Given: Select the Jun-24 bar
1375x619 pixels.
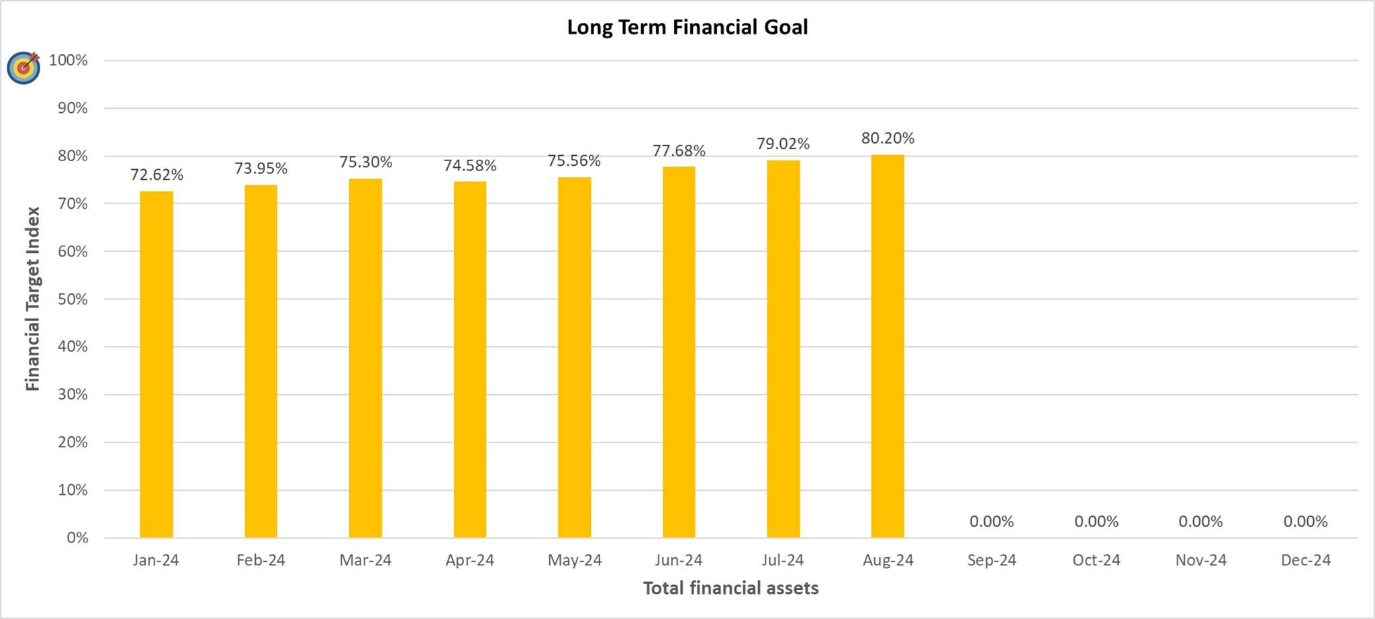Looking at the screenshot, I should click(x=679, y=352).
